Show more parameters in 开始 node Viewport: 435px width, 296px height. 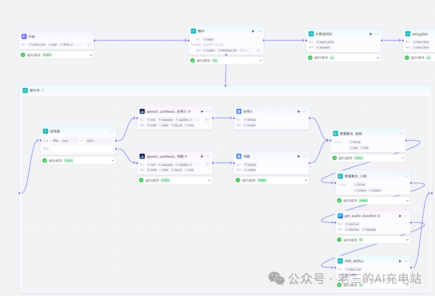pos(89,45)
